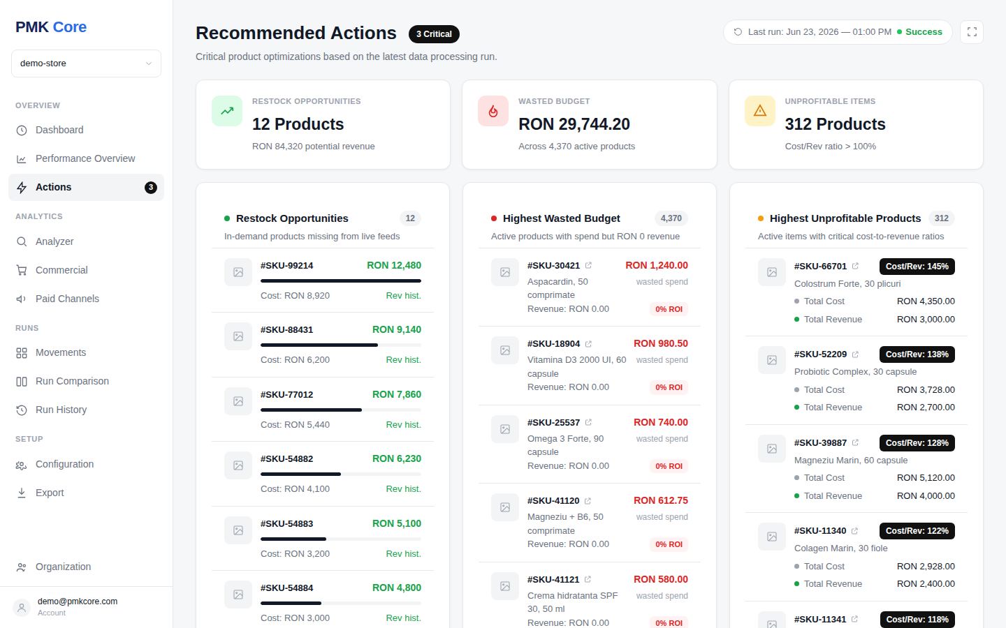Navigate to Commercial section
The width and height of the screenshot is (1006, 628).
pyautogui.click(x=86, y=271)
